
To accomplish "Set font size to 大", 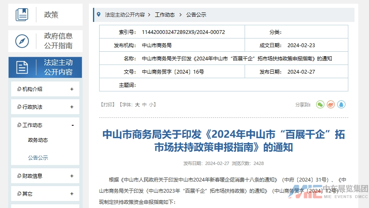I will [x=137, y=105].
